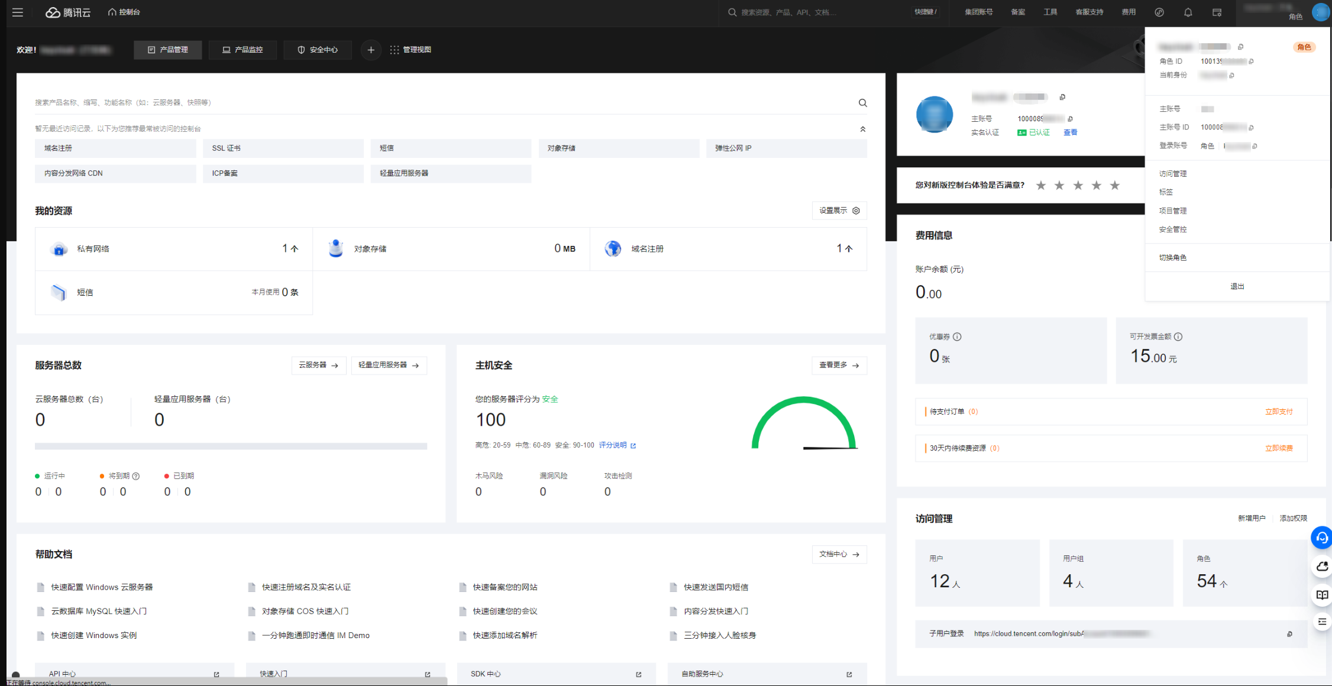Expand the 快捷键 shortcut menu

pos(926,12)
